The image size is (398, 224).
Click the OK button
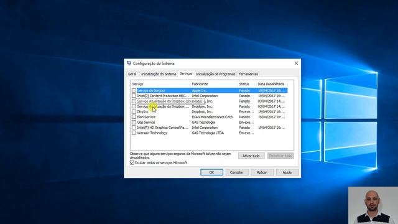[x=211, y=172]
